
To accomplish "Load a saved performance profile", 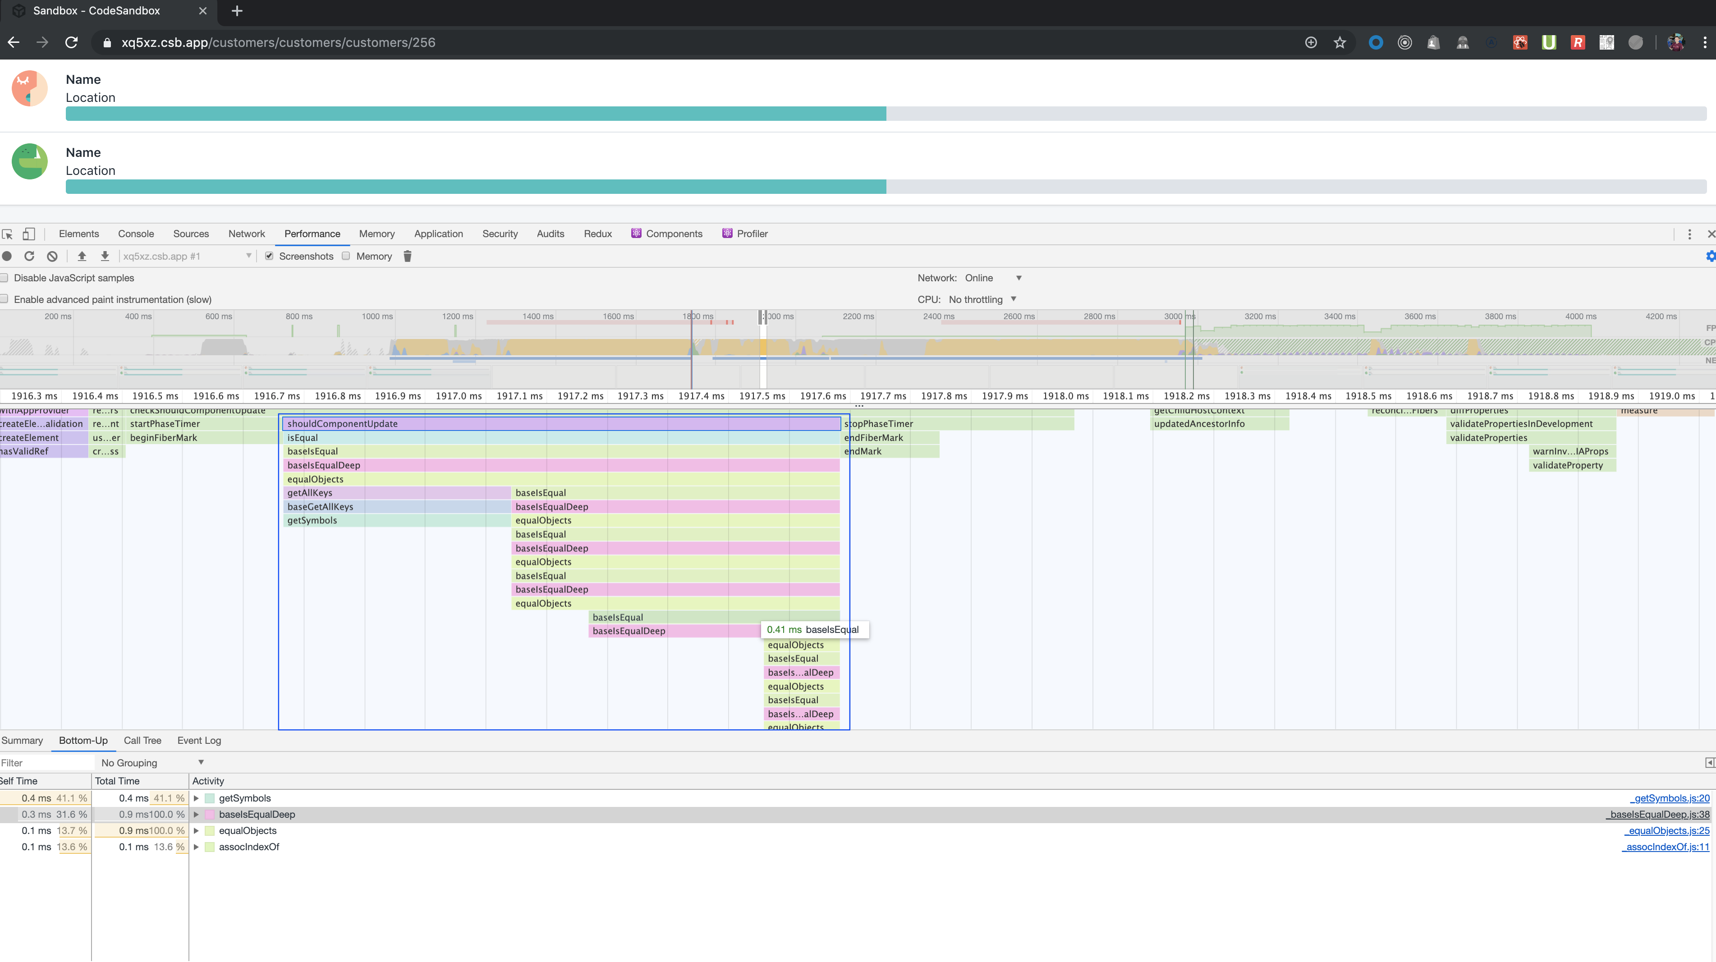I will [81, 256].
